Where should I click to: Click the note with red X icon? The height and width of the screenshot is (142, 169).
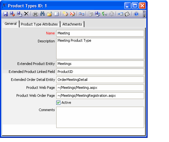click(x=73, y=14)
